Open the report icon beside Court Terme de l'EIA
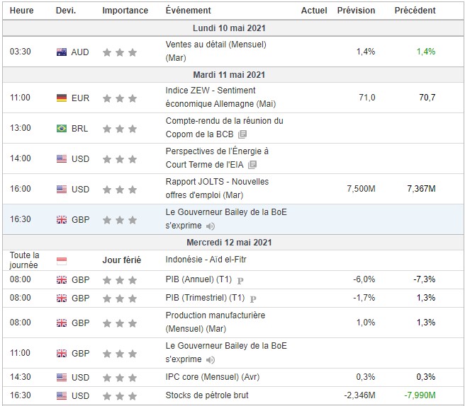 252,164
